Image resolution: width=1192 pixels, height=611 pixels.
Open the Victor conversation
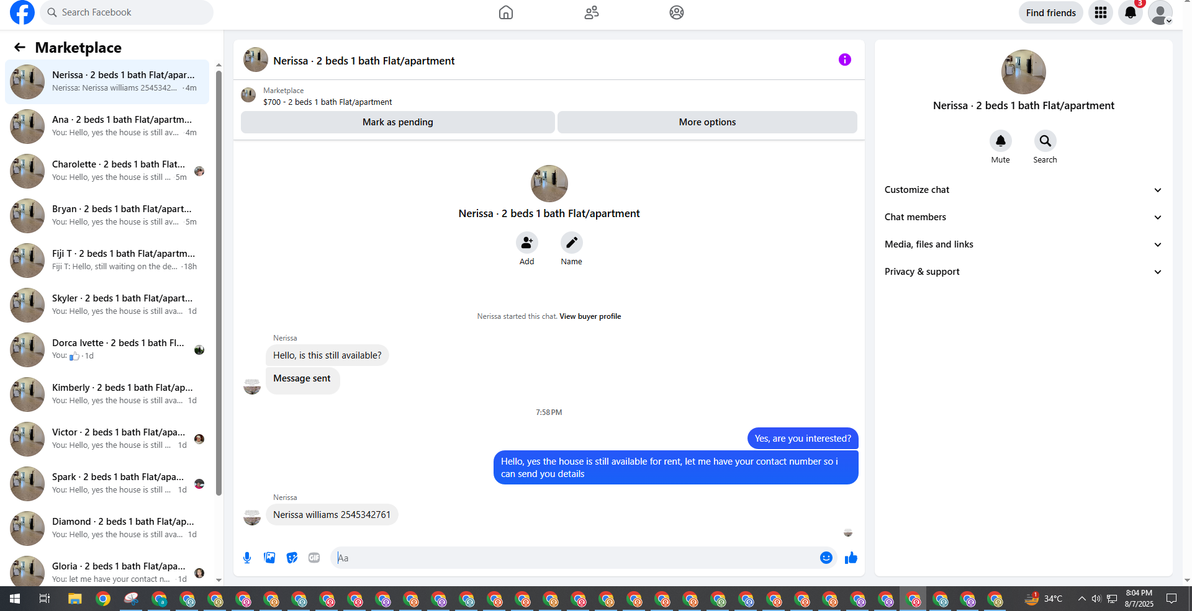pyautogui.click(x=107, y=439)
